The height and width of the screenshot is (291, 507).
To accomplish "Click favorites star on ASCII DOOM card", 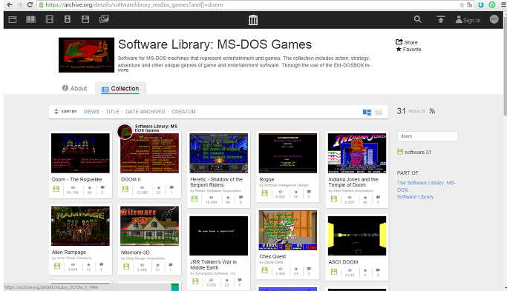I will tap(365, 270).
